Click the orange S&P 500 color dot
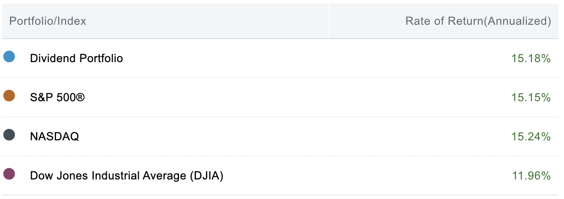564x199 pixels. 9,96
